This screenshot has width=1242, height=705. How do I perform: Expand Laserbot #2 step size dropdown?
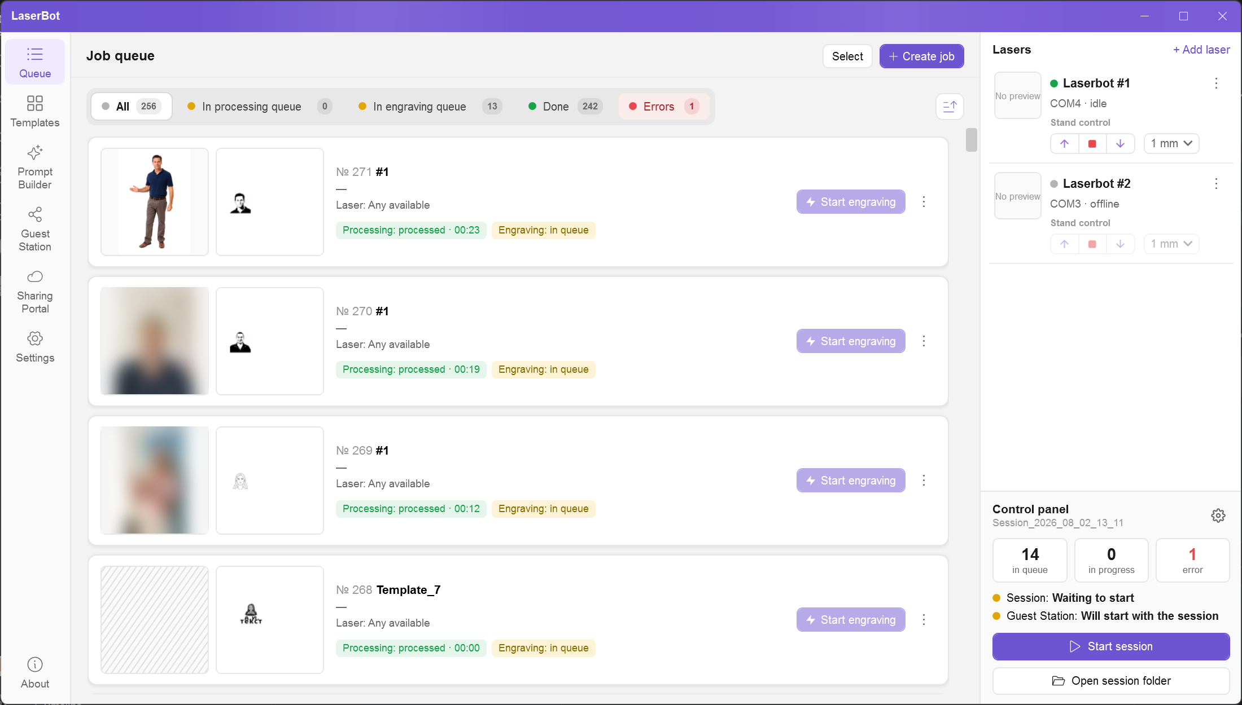point(1171,244)
